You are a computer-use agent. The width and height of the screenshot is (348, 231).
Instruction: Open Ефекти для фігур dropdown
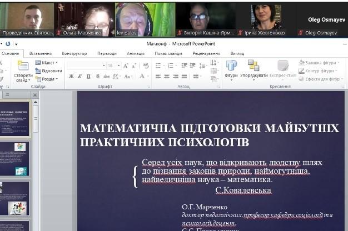pos(321,79)
